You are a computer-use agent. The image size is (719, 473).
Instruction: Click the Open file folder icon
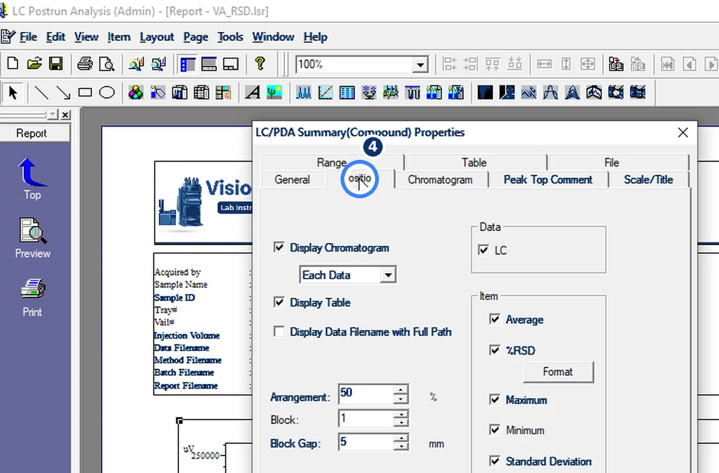tap(35, 64)
